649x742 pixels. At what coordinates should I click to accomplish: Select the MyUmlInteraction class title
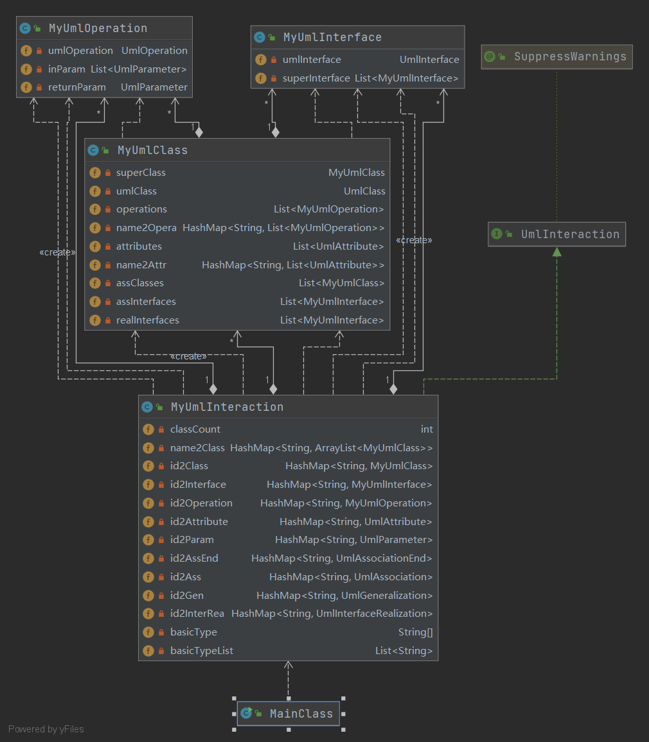coord(227,407)
